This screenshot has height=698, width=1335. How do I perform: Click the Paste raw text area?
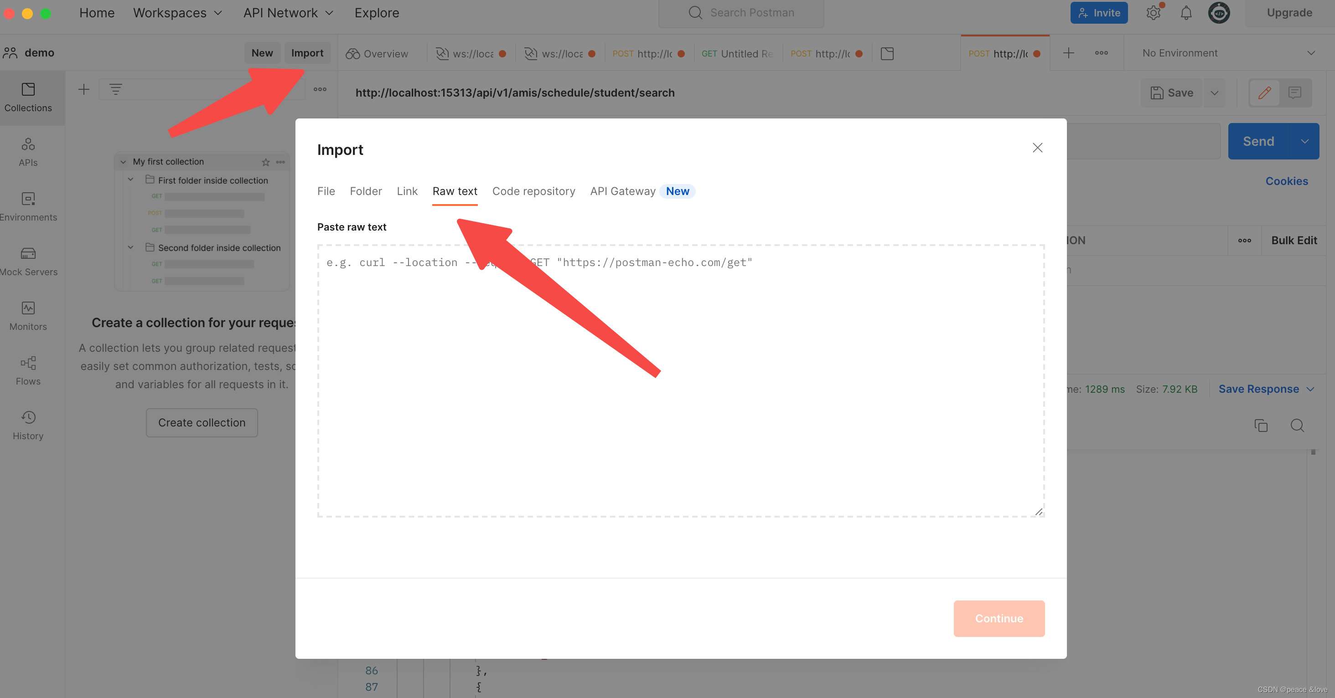(680, 380)
